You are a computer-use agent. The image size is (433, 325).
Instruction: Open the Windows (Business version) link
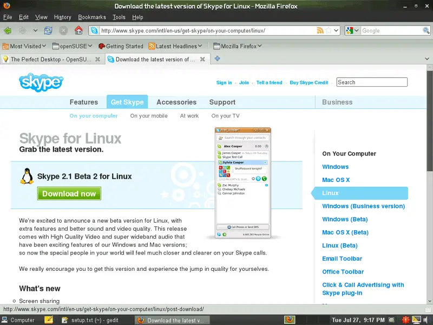(363, 206)
